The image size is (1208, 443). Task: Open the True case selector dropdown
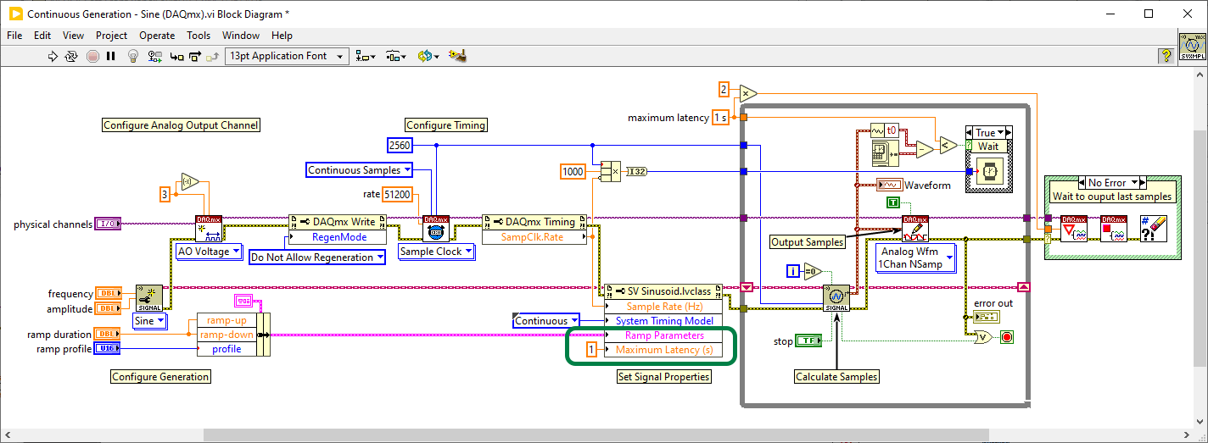pos(988,133)
